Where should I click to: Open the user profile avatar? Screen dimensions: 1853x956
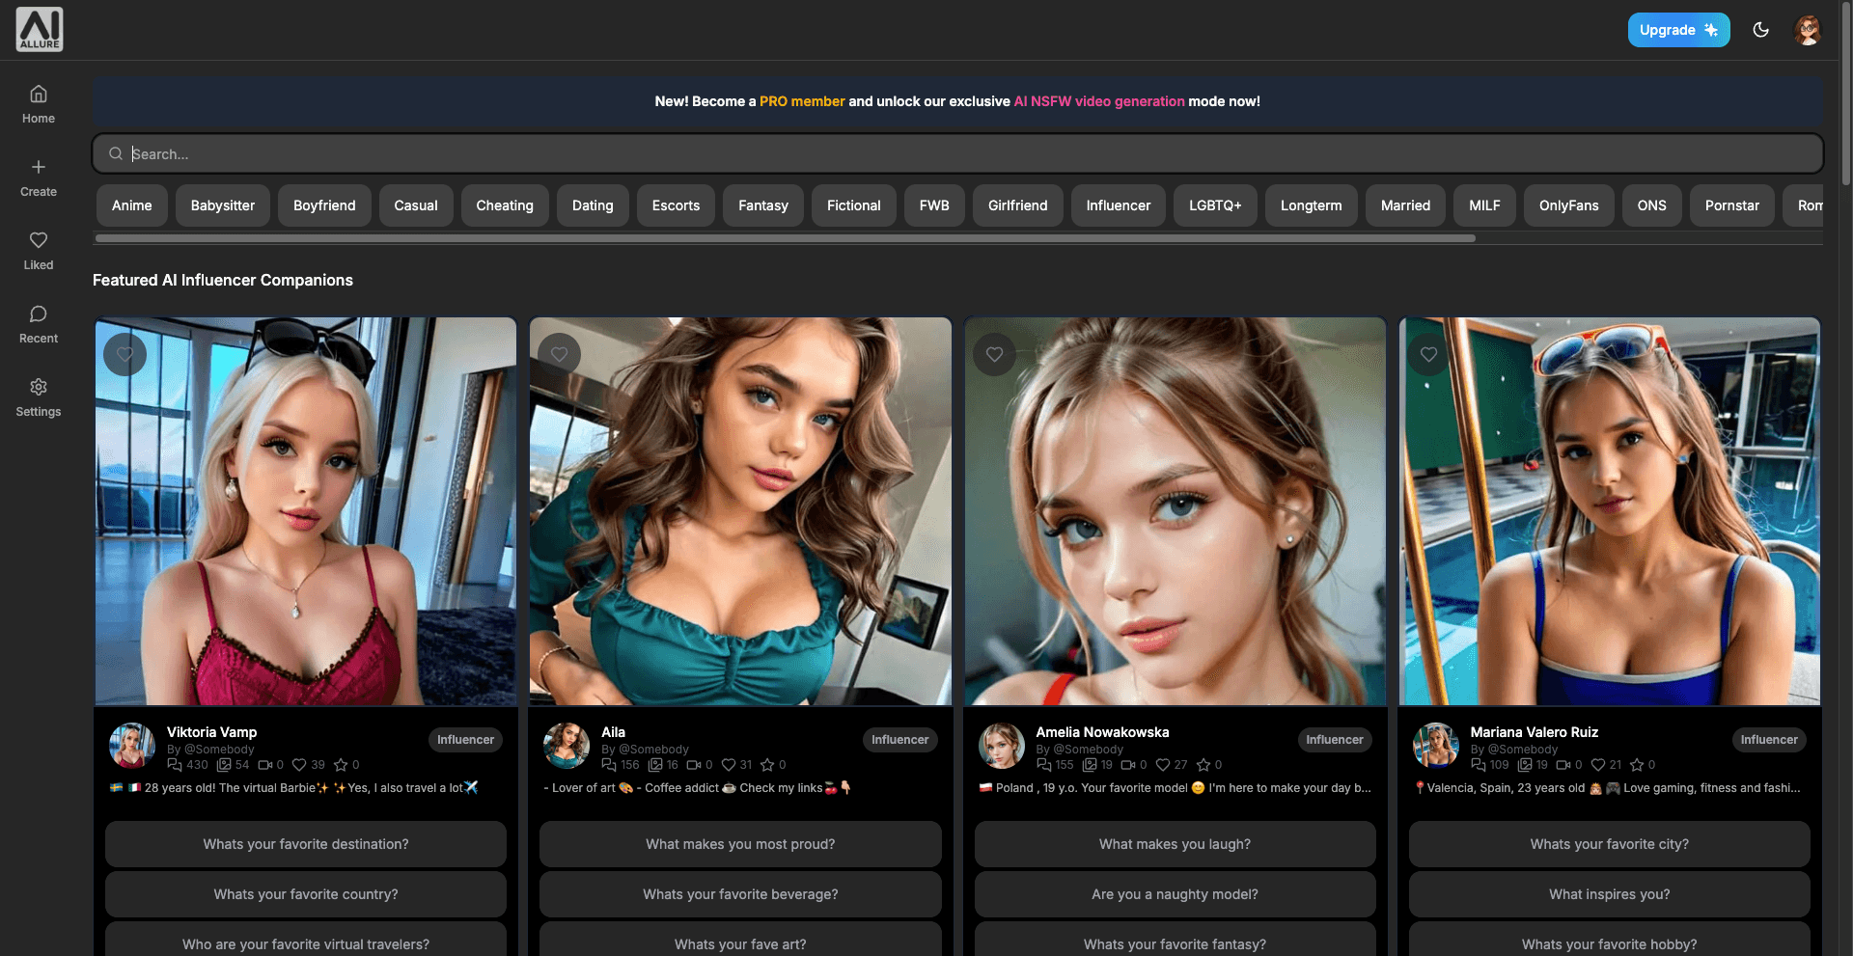click(x=1808, y=30)
